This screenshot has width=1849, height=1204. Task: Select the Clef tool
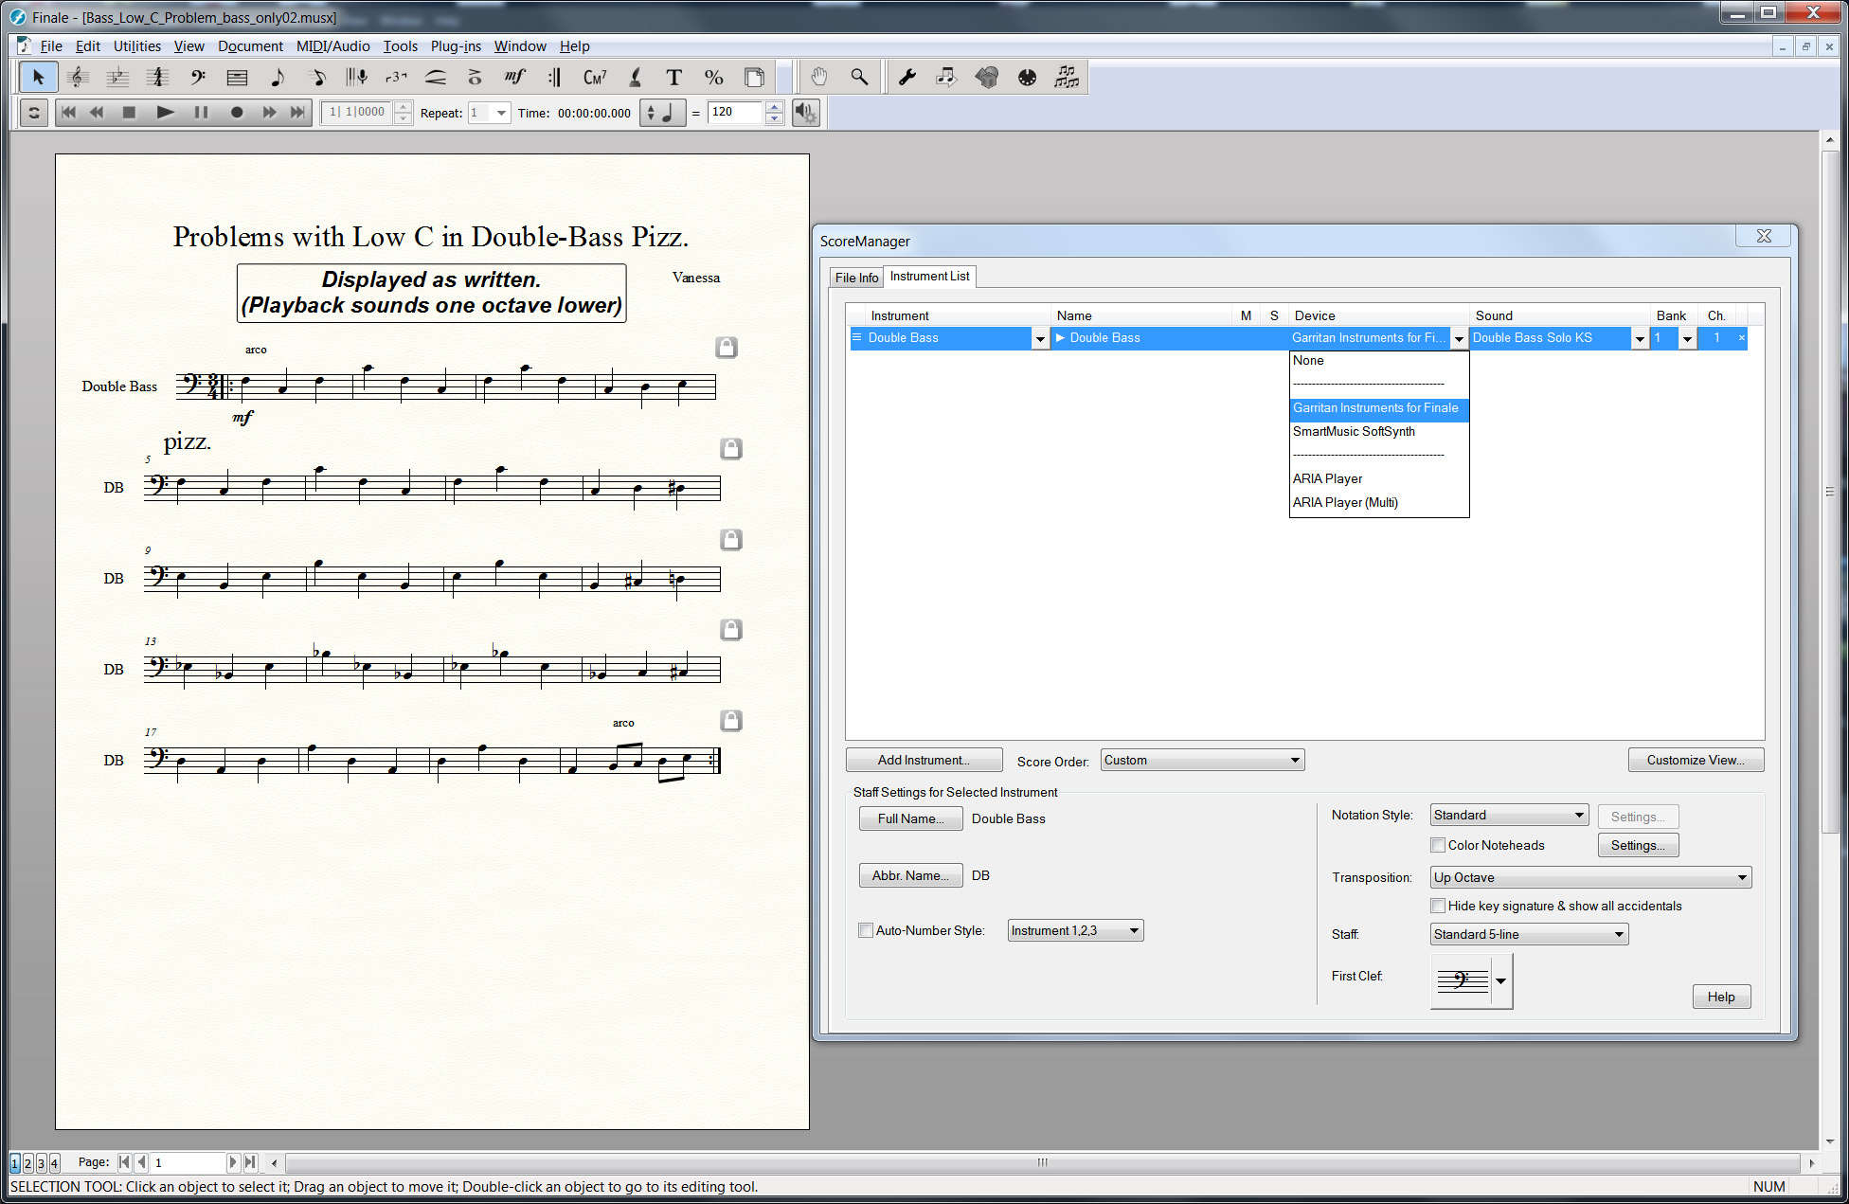[198, 78]
